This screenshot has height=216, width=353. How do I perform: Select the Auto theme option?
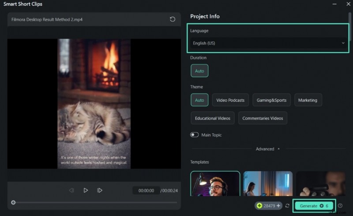(199, 100)
